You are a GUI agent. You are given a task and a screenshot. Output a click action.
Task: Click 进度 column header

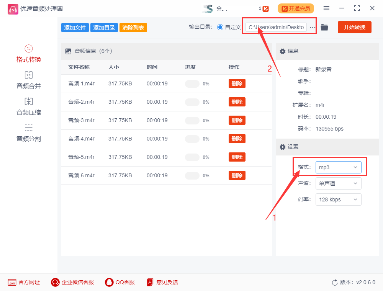click(x=190, y=67)
